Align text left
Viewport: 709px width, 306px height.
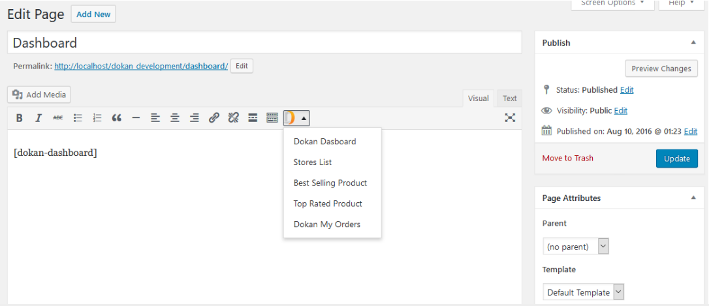click(155, 119)
